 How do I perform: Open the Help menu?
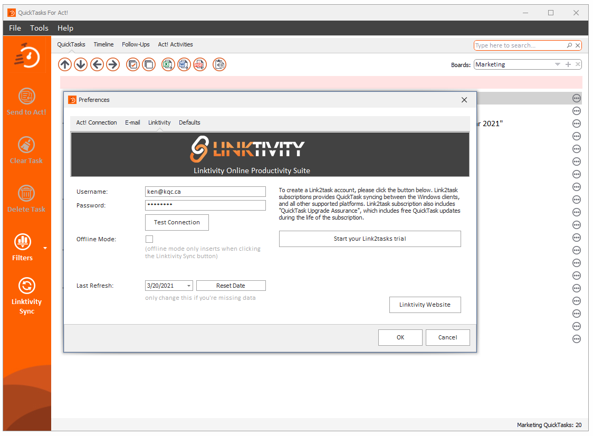(65, 28)
